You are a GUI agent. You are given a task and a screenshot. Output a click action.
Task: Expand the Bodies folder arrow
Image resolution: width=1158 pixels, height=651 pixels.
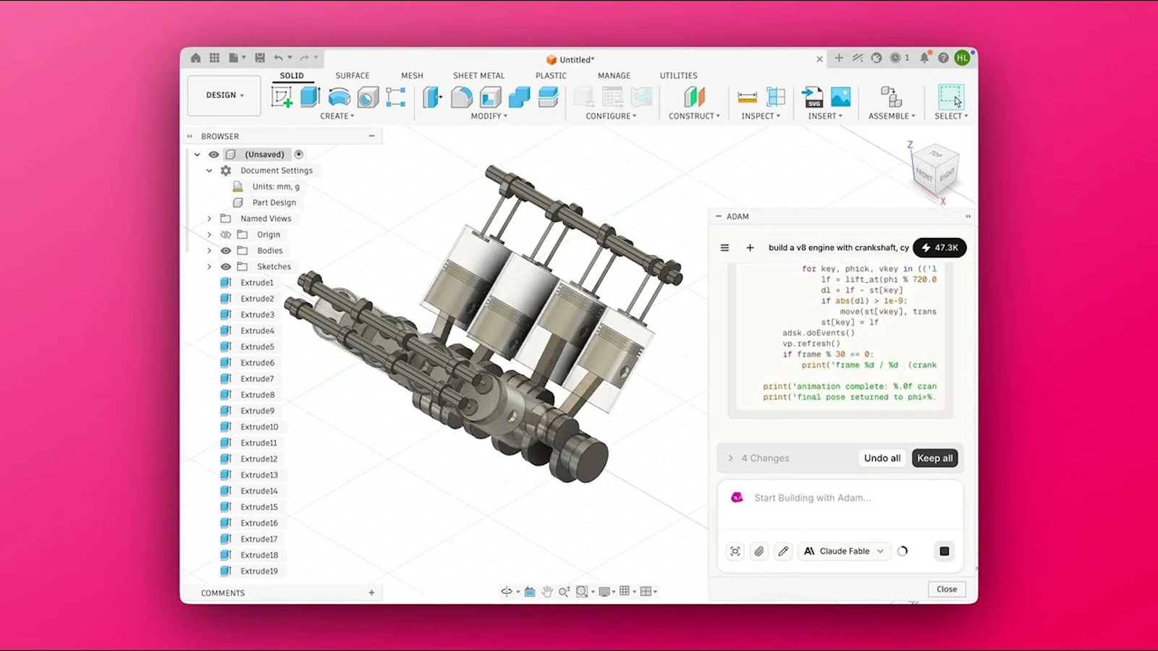(209, 250)
